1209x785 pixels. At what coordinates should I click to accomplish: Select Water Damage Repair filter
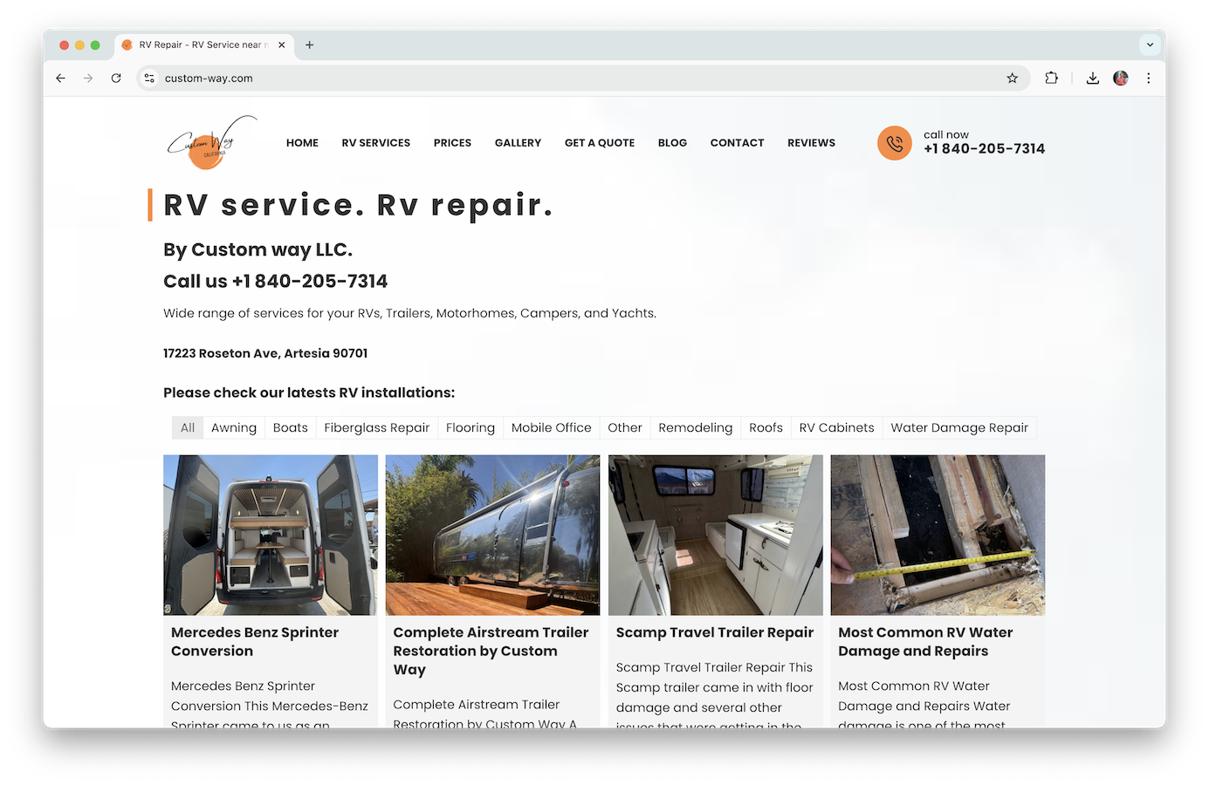tap(959, 427)
